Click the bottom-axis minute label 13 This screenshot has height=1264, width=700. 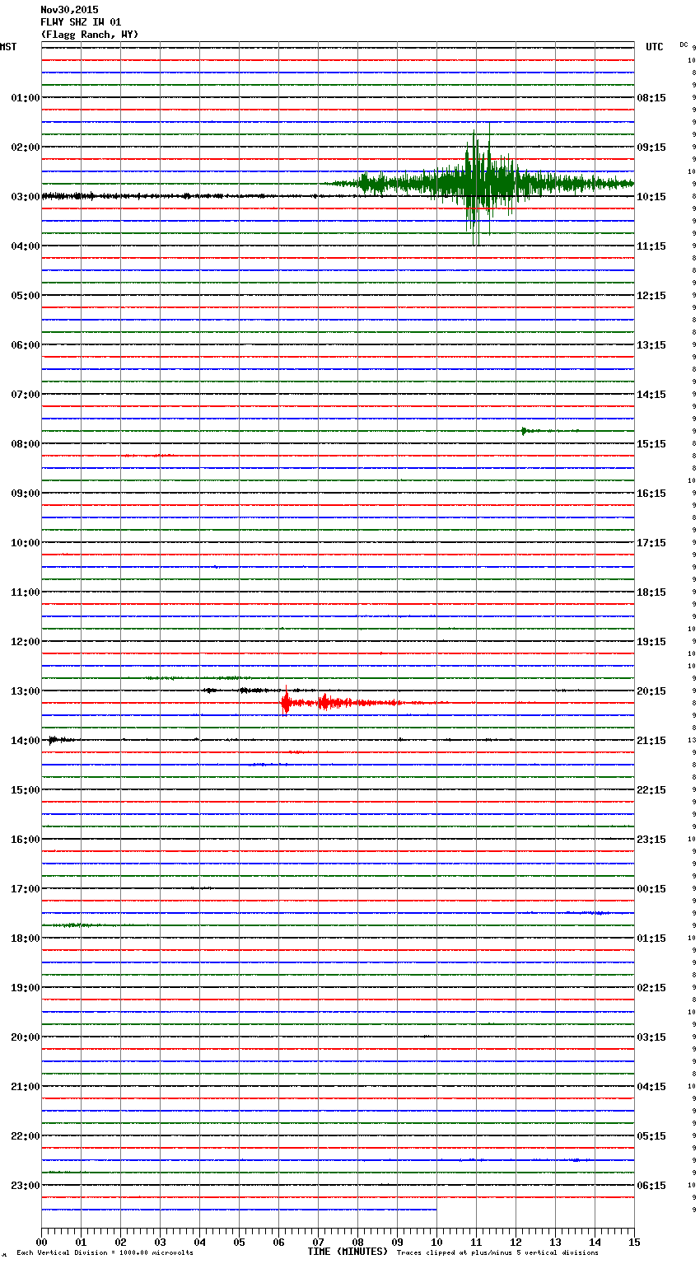click(x=555, y=1243)
